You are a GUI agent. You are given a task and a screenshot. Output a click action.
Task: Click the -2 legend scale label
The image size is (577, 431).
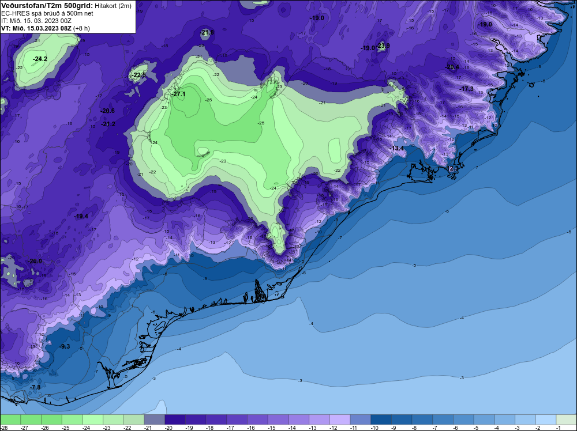point(539,428)
